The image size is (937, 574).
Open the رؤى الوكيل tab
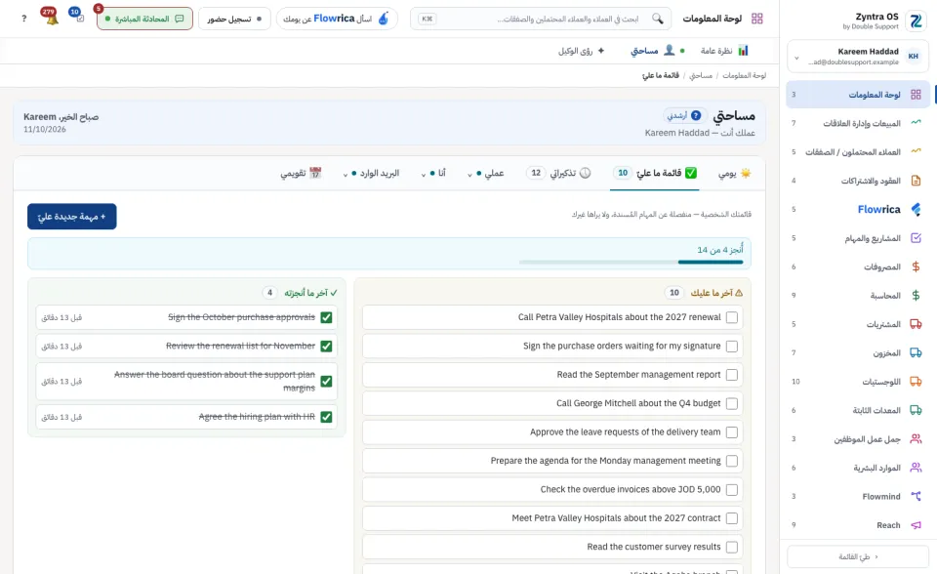(x=582, y=51)
